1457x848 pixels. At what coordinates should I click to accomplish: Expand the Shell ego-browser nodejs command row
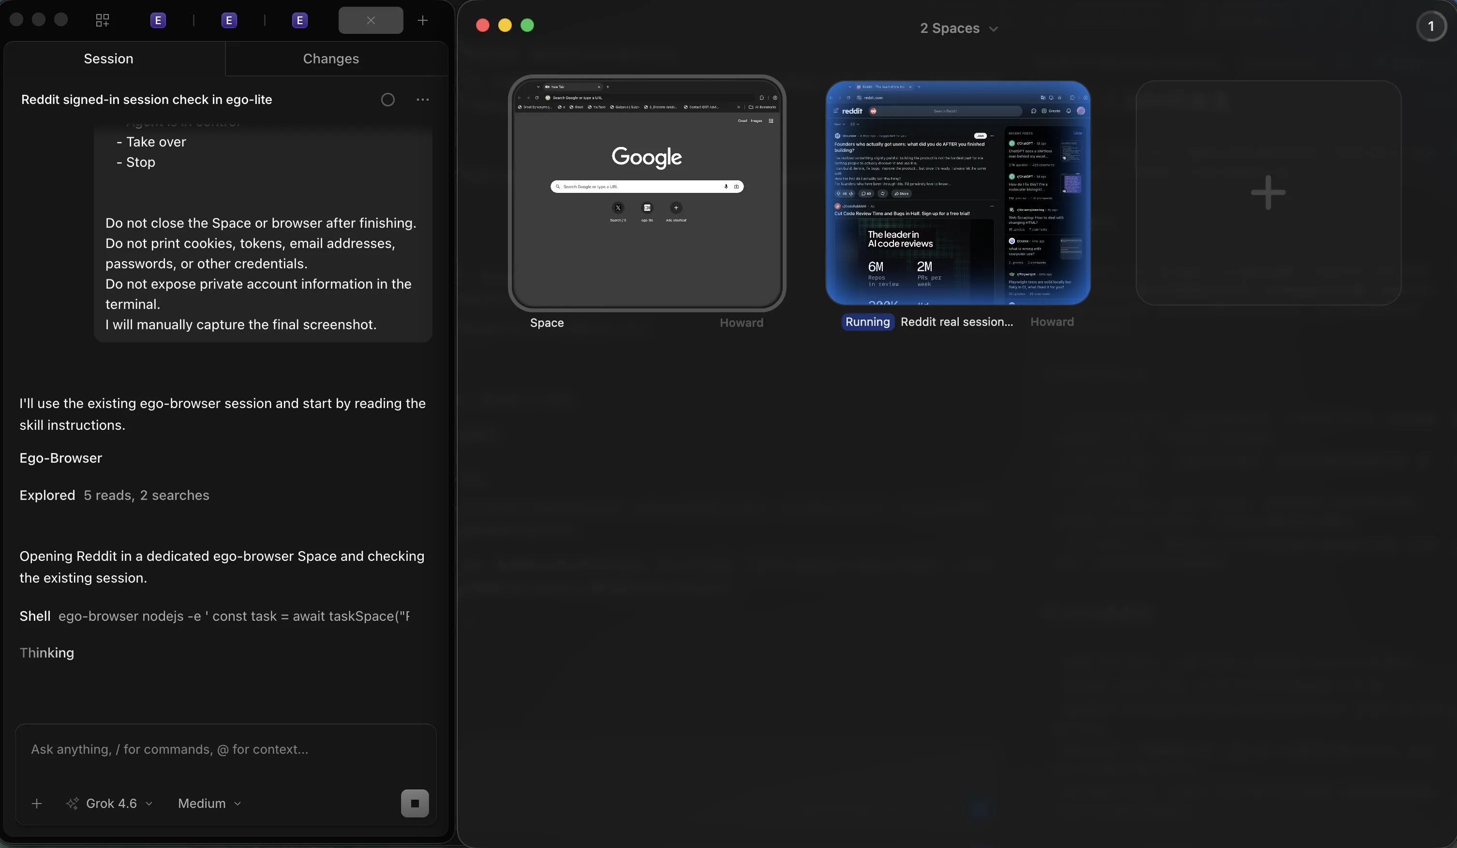coord(214,616)
